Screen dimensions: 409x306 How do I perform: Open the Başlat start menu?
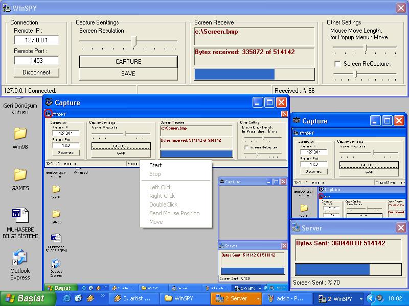point(24,298)
